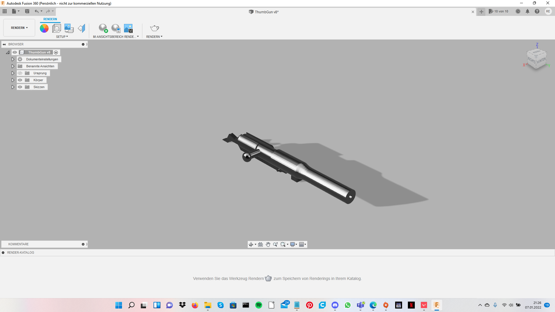Click the Texture Map Controls icon
555x312 pixels.
click(82, 28)
